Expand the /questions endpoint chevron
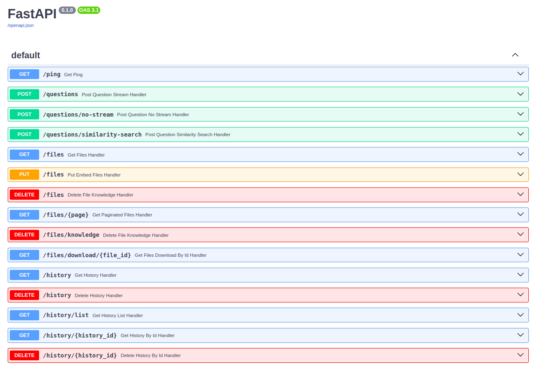 point(520,94)
